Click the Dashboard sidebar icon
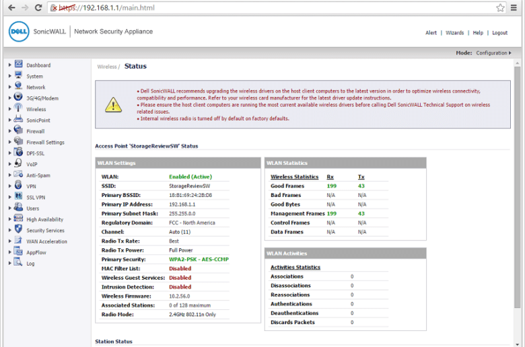This screenshot has height=347, width=525. (x=18, y=64)
